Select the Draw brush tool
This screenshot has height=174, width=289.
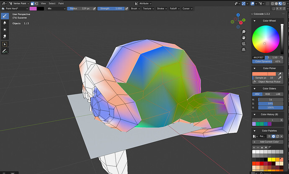tap(5, 16)
